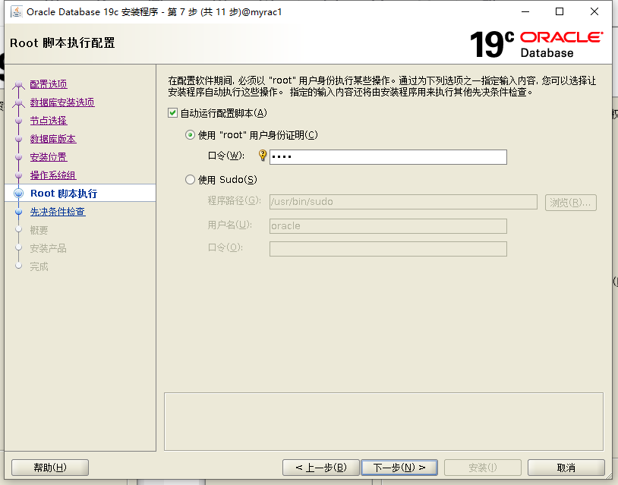Click the 安装(I) button
The width and height of the screenshot is (618, 485).
click(483, 468)
